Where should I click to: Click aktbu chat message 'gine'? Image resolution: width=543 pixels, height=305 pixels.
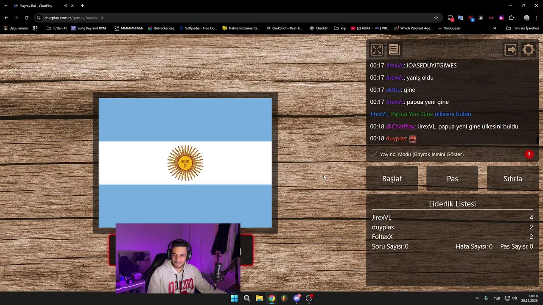409,90
